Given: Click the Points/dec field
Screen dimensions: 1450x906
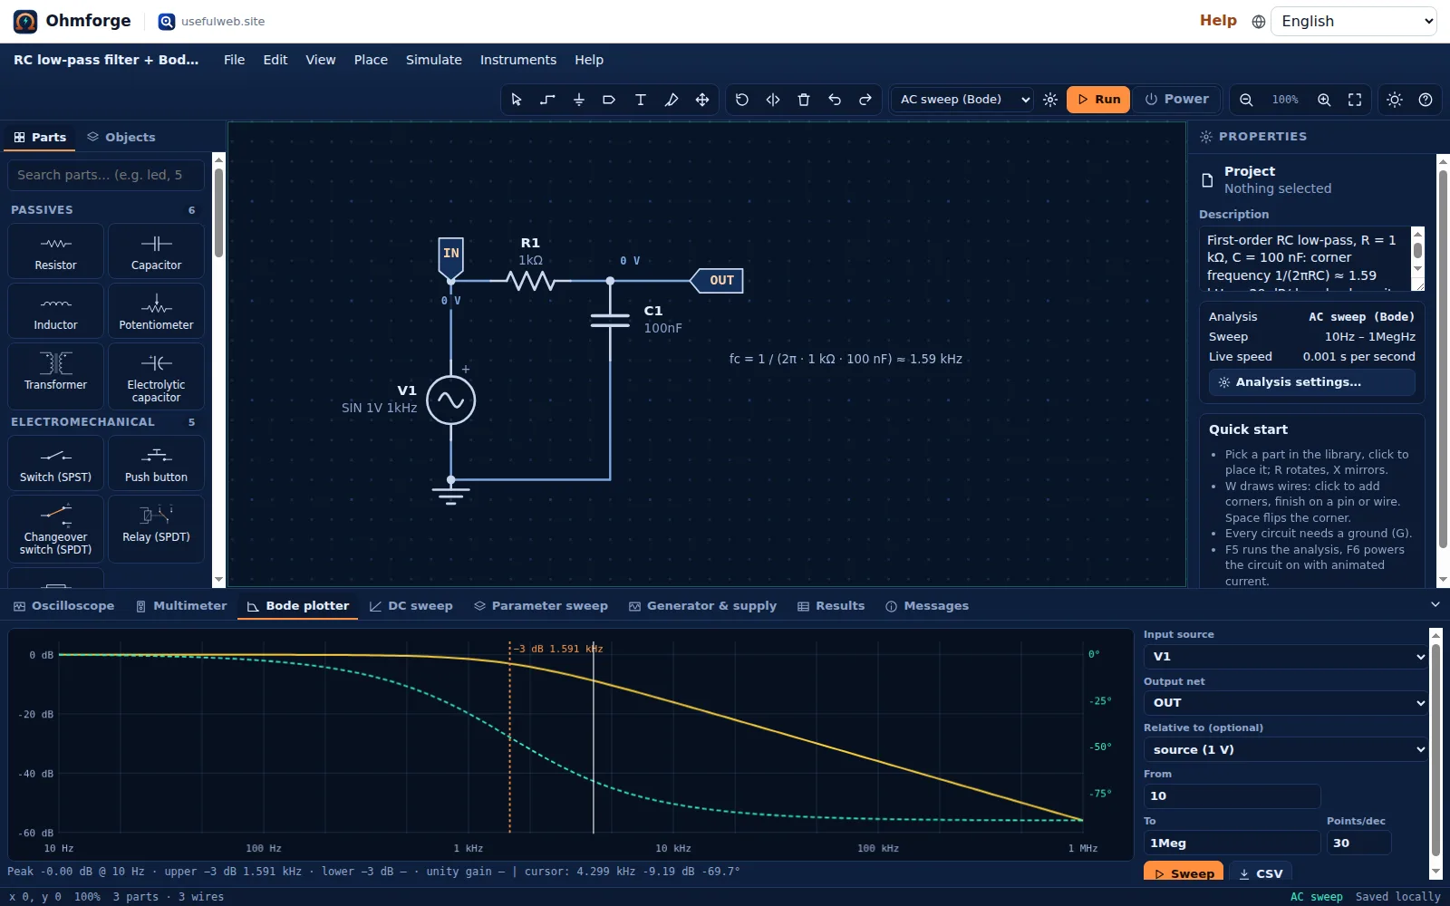Looking at the screenshot, I should (x=1358, y=843).
